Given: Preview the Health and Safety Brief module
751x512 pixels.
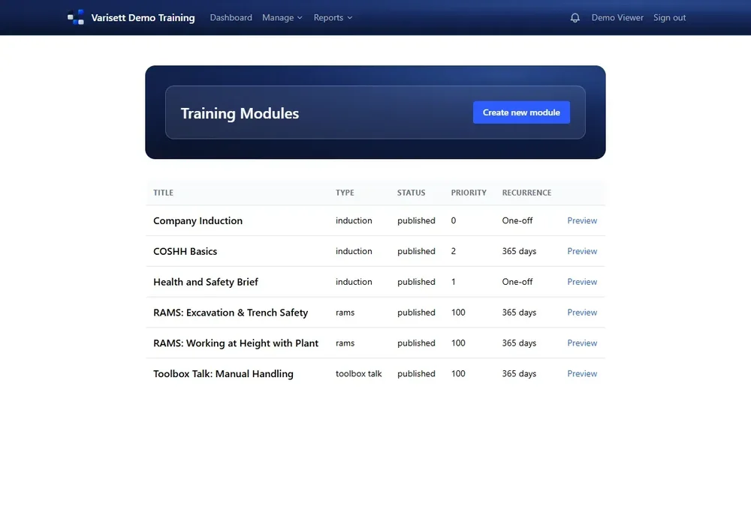Looking at the screenshot, I should click(x=582, y=282).
